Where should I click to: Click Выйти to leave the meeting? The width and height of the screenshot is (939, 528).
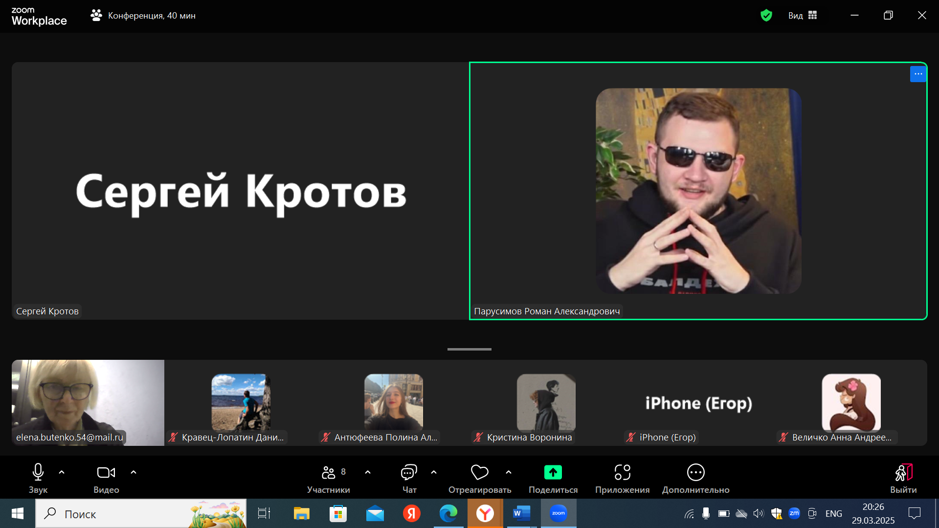(903, 479)
